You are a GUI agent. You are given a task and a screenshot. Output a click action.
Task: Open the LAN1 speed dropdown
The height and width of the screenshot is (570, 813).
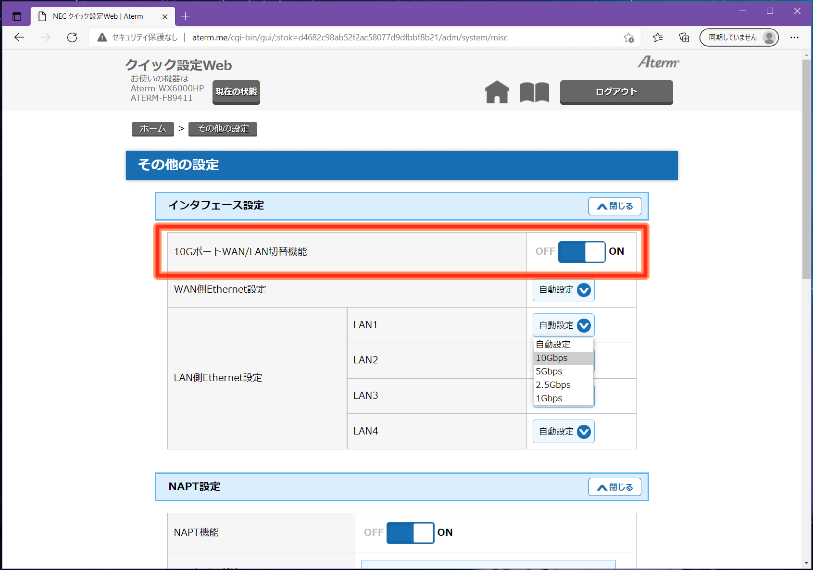click(x=563, y=325)
